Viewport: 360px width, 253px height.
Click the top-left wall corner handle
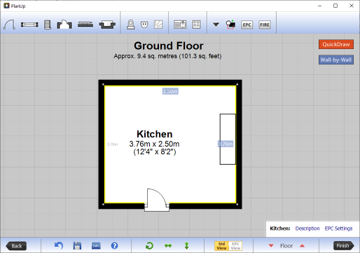coord(104,85)
